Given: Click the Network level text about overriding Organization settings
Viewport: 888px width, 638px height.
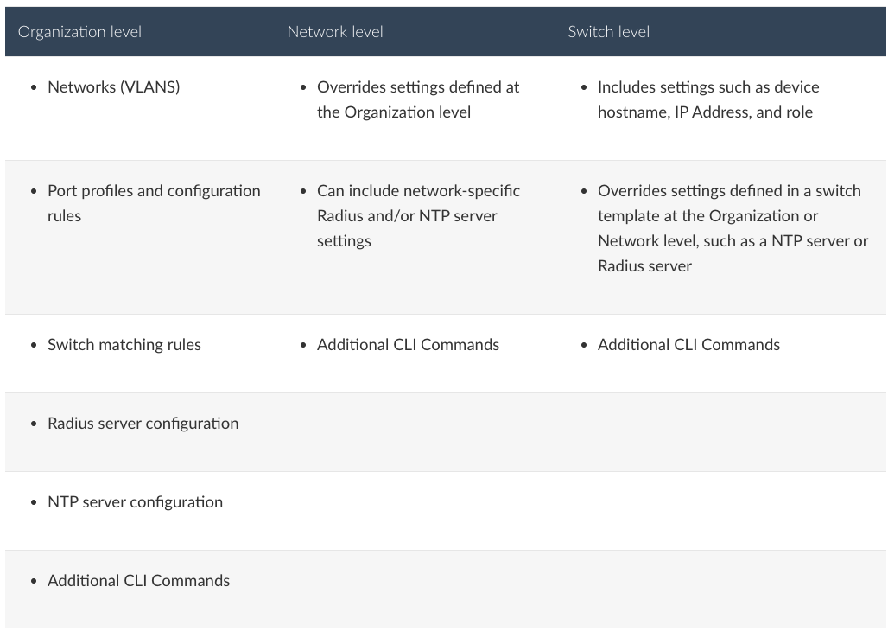Looking at the screenshot, I should pyautogui.click(x=418, y=99).
